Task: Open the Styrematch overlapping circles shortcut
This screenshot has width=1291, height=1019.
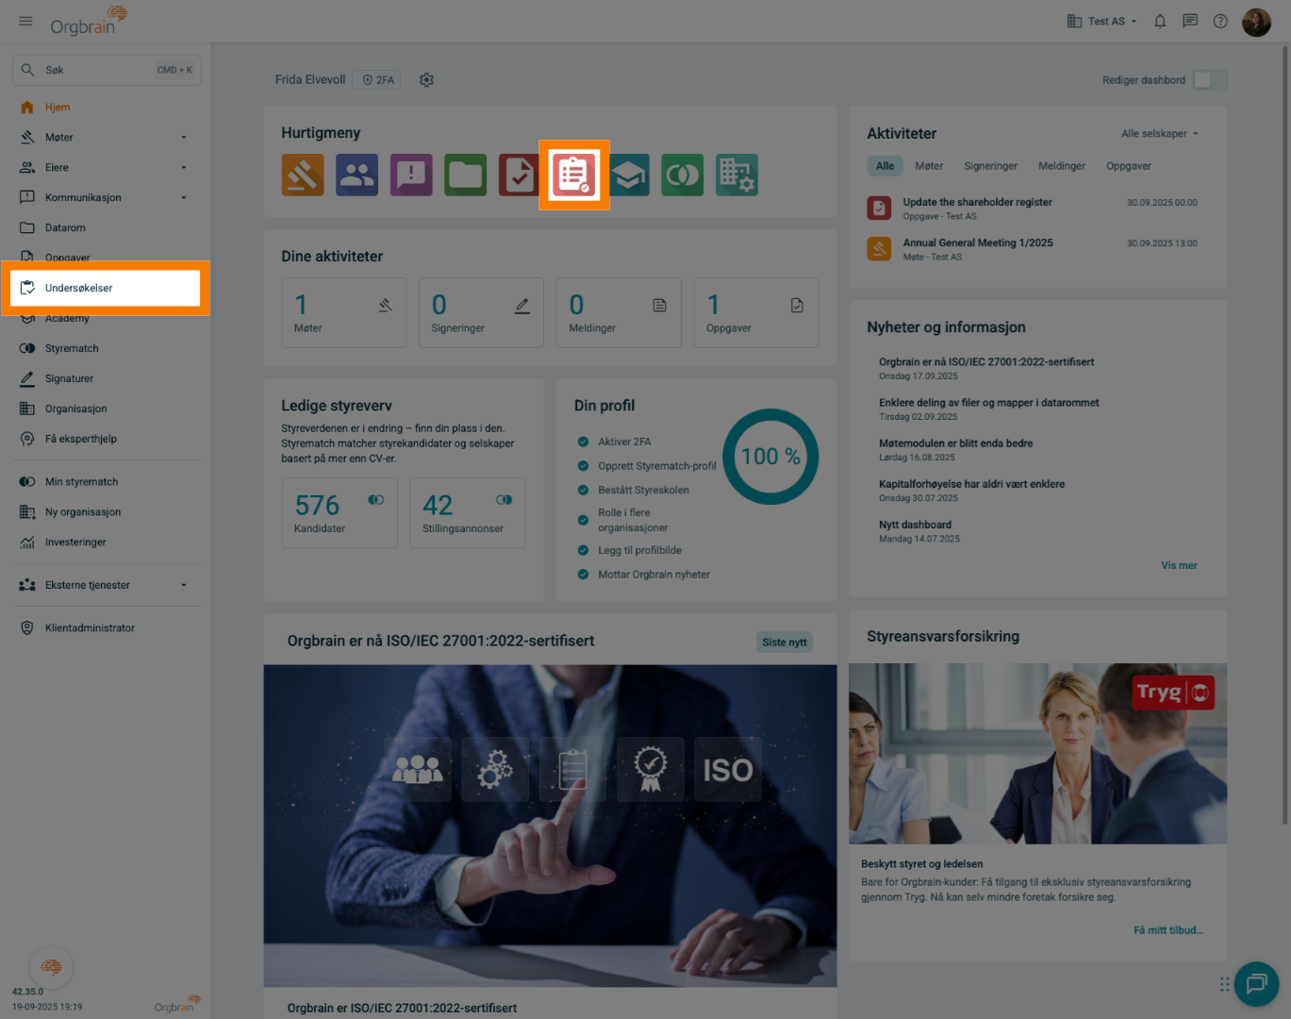Action: [x=683, y=175]
